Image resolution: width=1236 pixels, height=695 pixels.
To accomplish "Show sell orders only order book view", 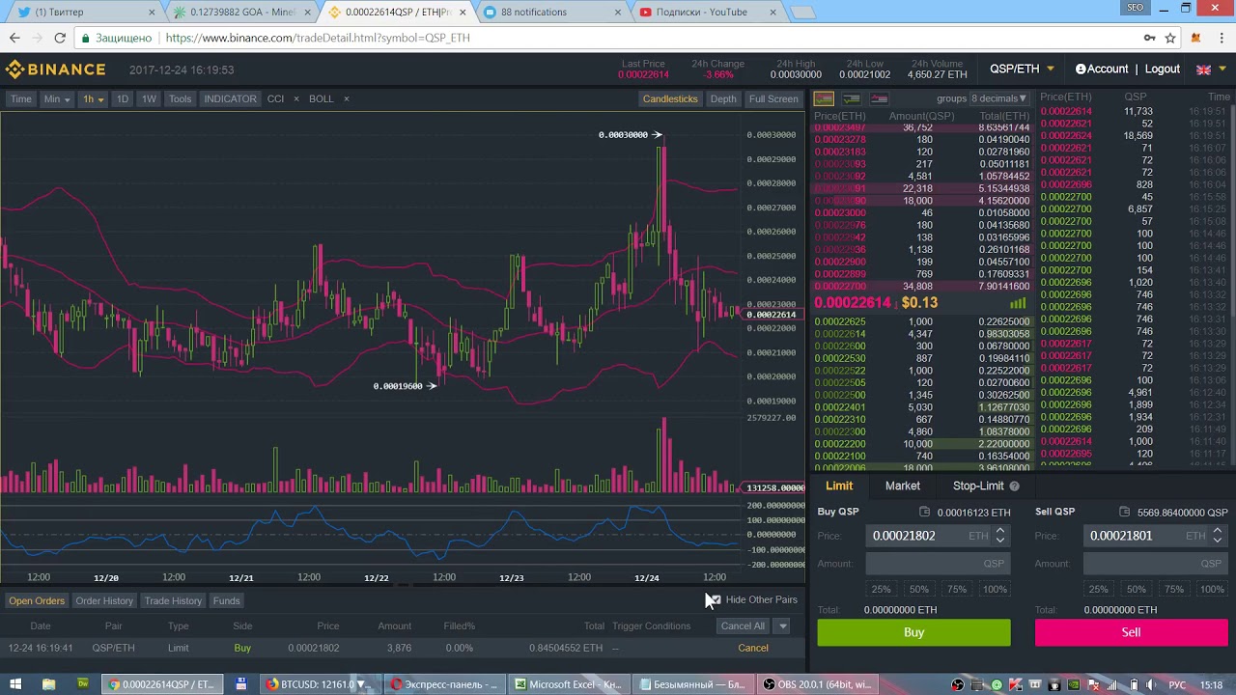I will [879, 98].
